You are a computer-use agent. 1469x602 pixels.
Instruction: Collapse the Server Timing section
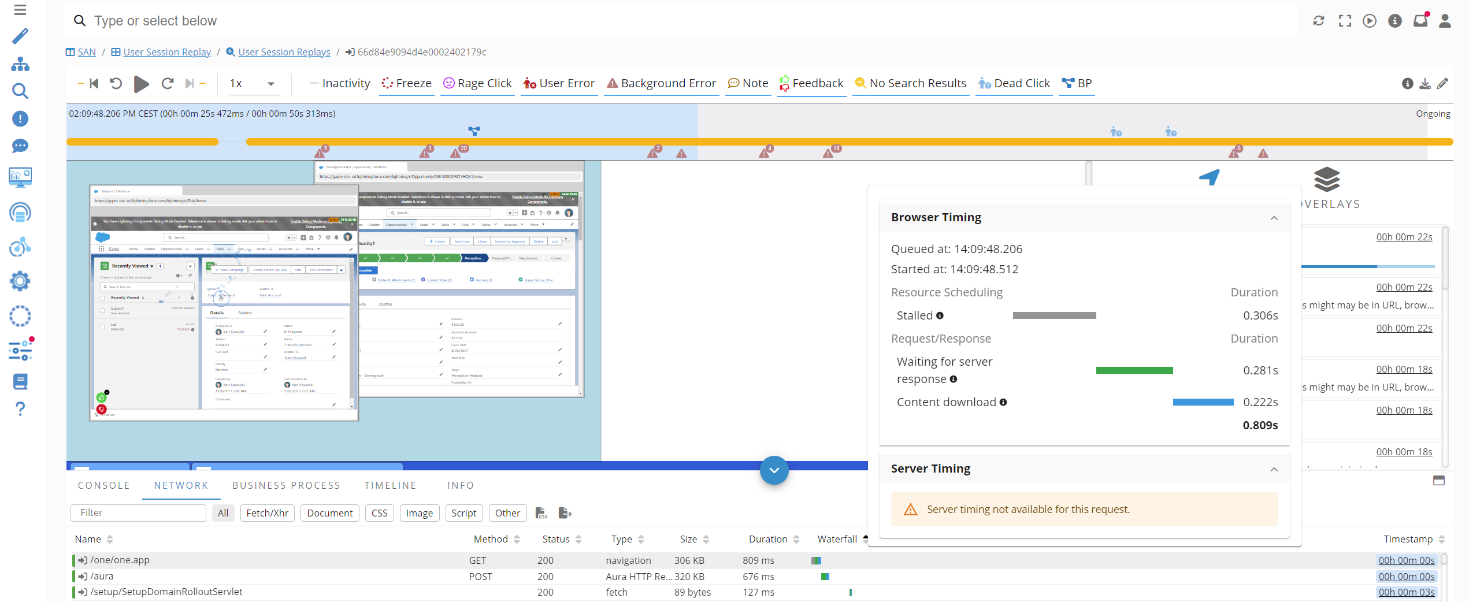[x=1274, y=469]
